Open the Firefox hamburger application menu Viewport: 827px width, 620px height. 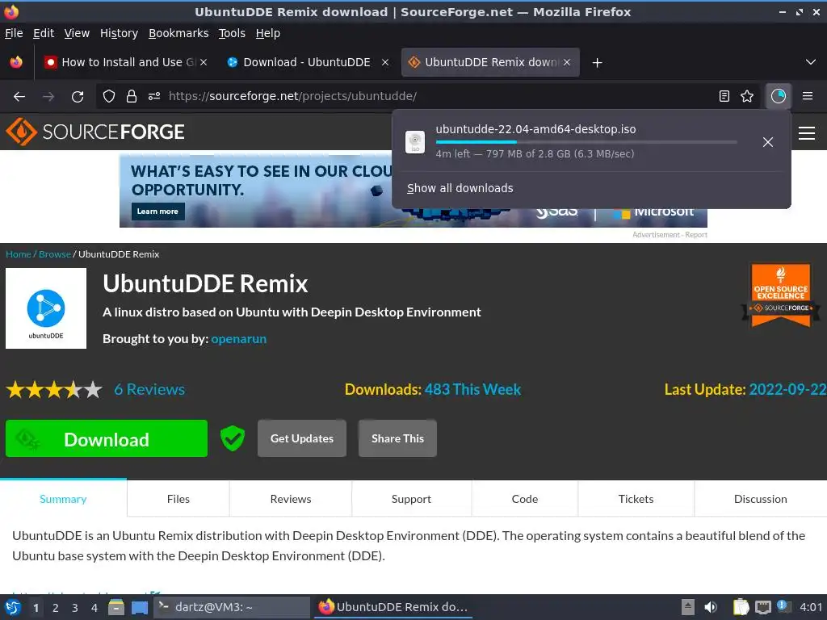(x=808, y=96)
